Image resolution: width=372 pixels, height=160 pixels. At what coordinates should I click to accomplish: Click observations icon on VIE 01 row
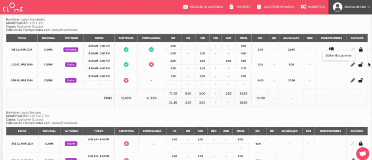click(x=331, y=49)
